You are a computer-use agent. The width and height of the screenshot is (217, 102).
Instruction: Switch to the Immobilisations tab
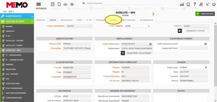147,20
